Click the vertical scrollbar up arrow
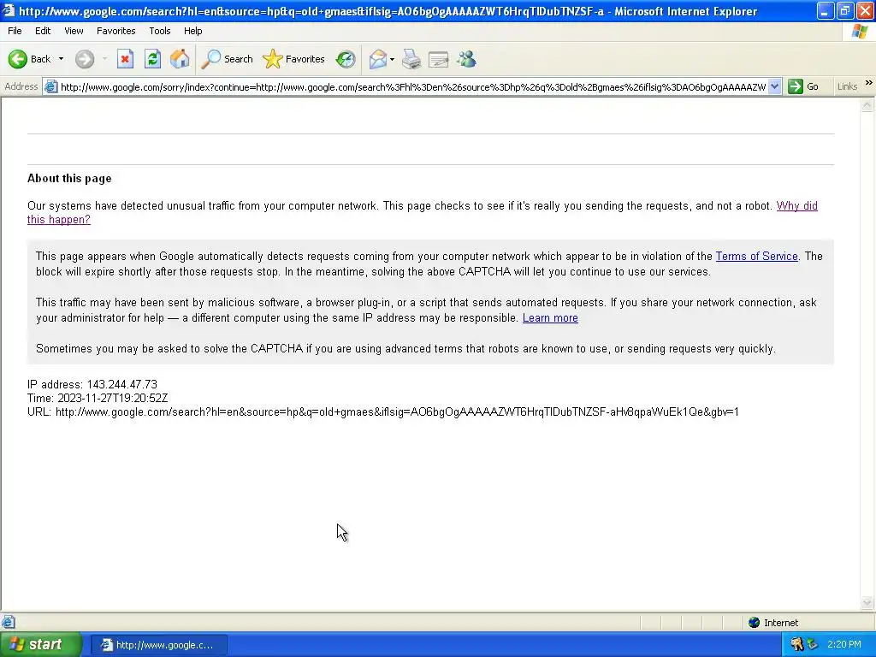The width and height of the screenshot is (876, 657). coord(867,104)
